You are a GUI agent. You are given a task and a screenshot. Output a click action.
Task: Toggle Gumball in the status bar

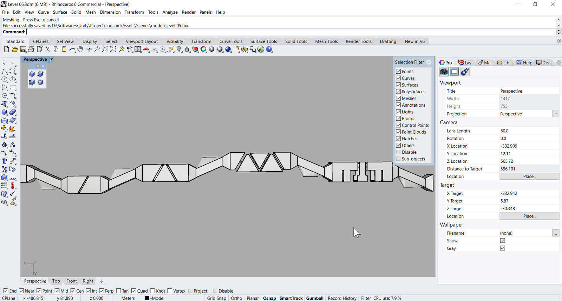(315, 298)
